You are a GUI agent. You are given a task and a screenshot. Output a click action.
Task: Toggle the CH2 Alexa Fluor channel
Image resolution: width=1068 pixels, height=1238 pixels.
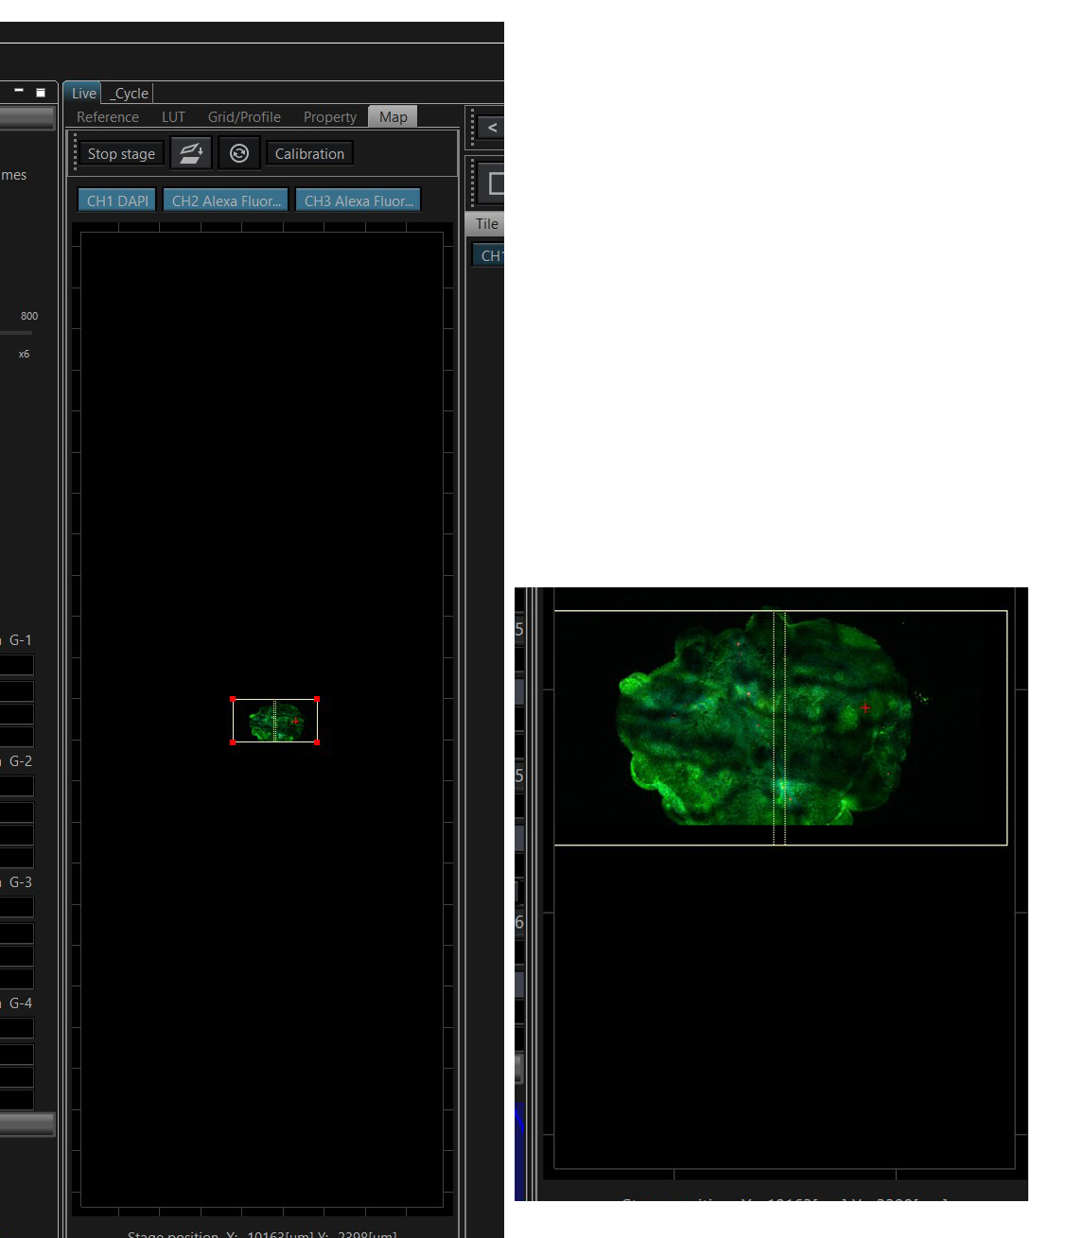click(x=226, y=201)
